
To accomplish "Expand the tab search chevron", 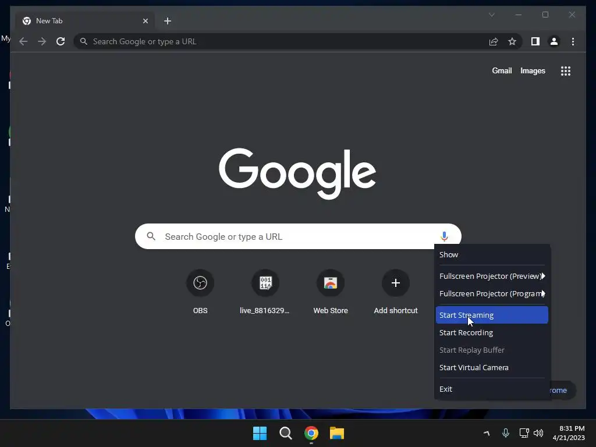I will (x=491, y=15).
